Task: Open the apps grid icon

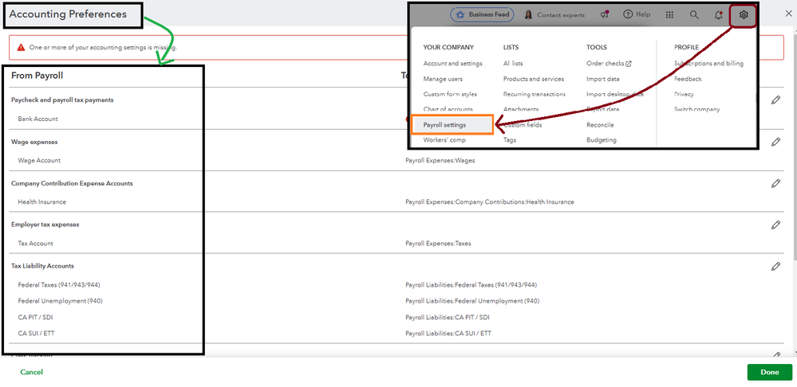Action: click(x=670, y=15)
